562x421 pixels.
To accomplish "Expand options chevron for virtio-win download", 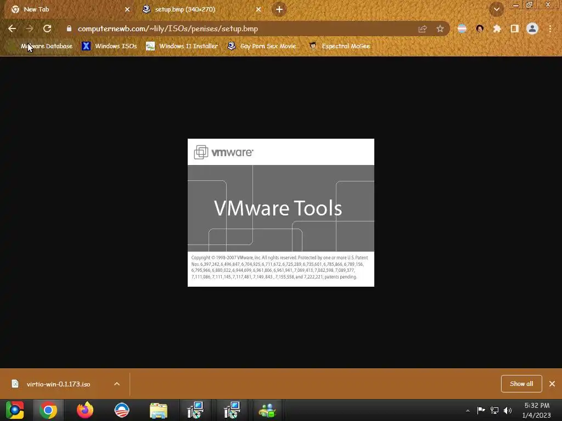I will tap(117, 384).
